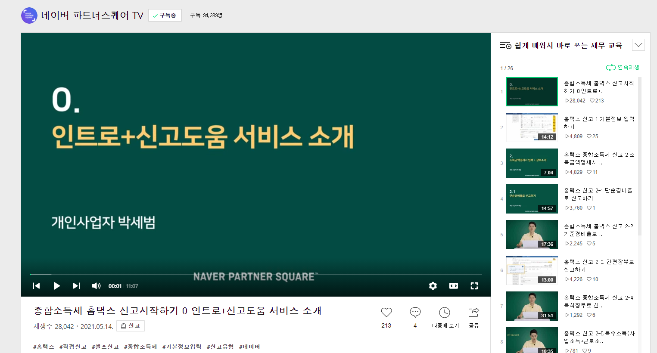This screenshot has width=657, height=353.
Task: Click the #기본정보입력 hashtag
Action: point(182,347)
